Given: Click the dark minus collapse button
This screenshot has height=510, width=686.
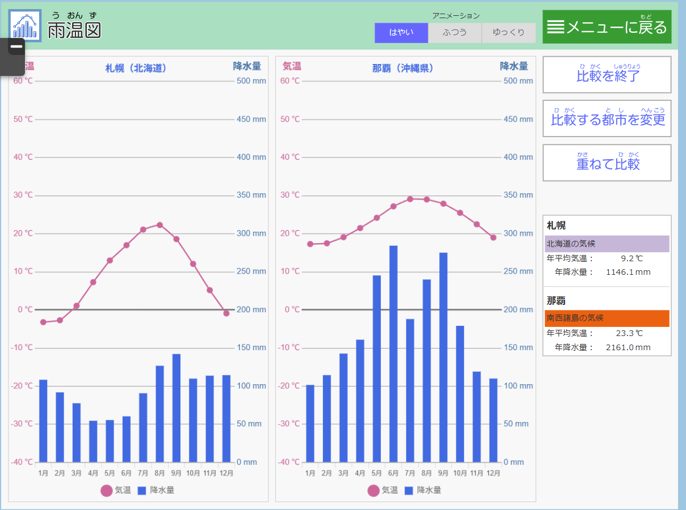Looking at the screenshot, I should (16, 46).
